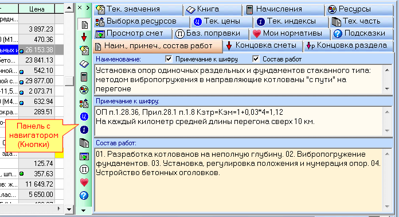Click the document icon in navigator strip
The width and height of the screenshot is (399, 217).
84,25
